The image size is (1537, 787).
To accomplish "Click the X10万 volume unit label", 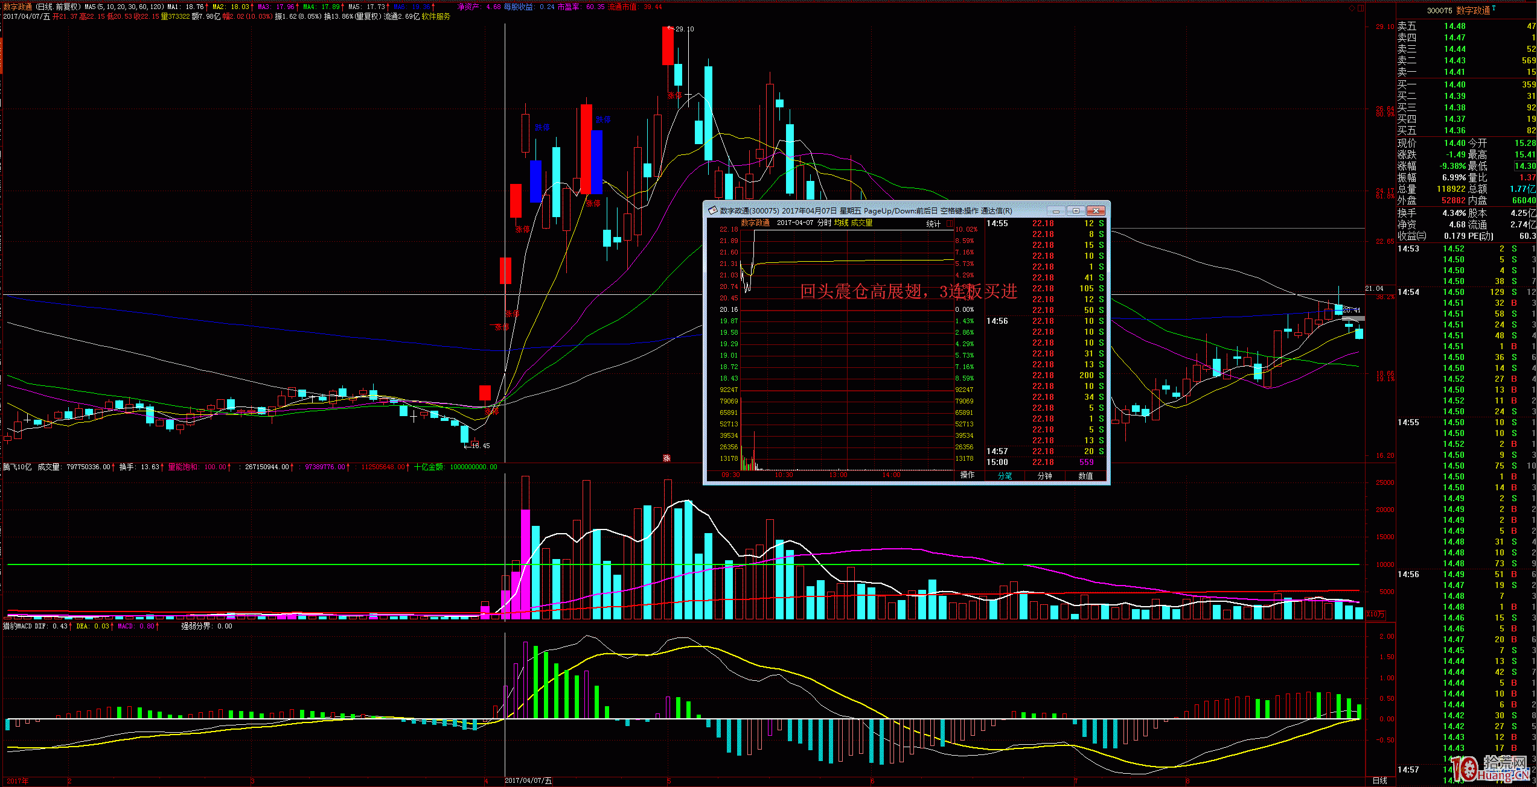I will pos(1375,614).
